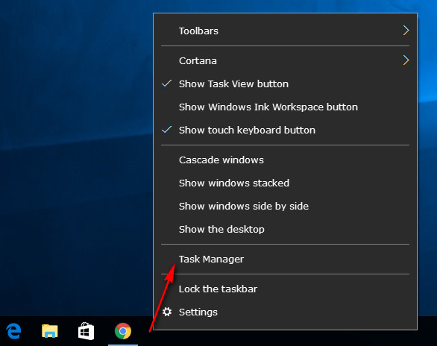Switch to Google Chrome in the taskbar
437x346 pixels.
[x=123, y=331]
